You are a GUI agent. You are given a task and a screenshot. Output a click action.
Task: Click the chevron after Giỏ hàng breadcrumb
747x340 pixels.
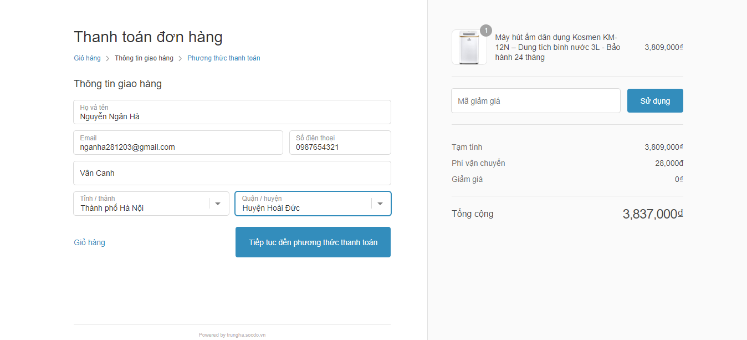(108, 58)
